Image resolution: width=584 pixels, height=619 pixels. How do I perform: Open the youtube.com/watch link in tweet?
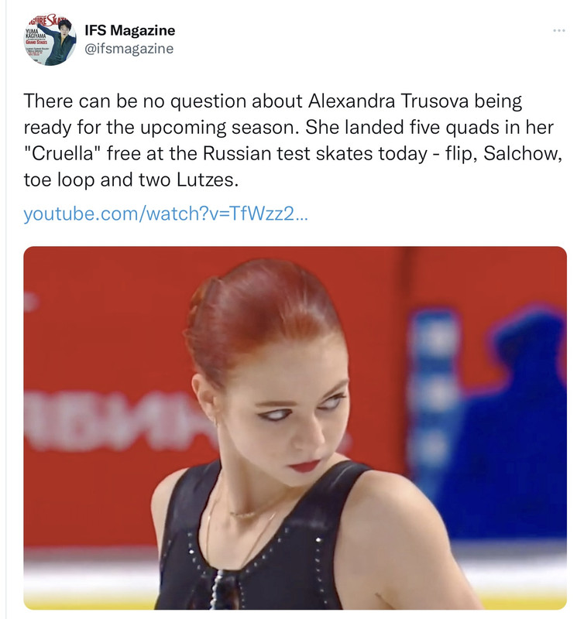(x=165, y=214)
